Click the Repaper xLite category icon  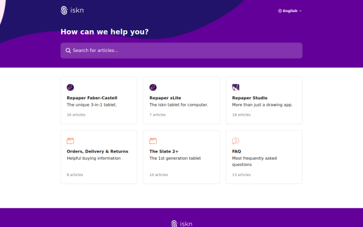(153, 87)
